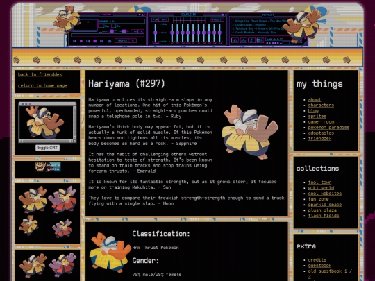375x281 pixels.
Task: Open the 'wiki world' collection link
Action: tap(321, 188)
